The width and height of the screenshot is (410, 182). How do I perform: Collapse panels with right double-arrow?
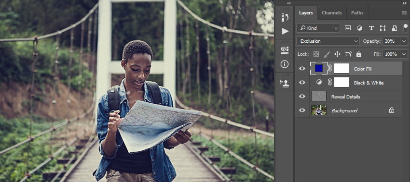pyautogui.click(x=405, y=3)
